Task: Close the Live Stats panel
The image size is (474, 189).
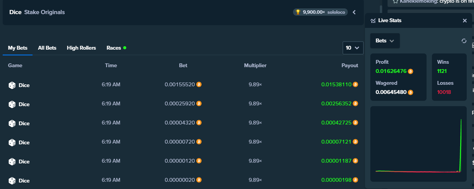Action: [464, 21]
